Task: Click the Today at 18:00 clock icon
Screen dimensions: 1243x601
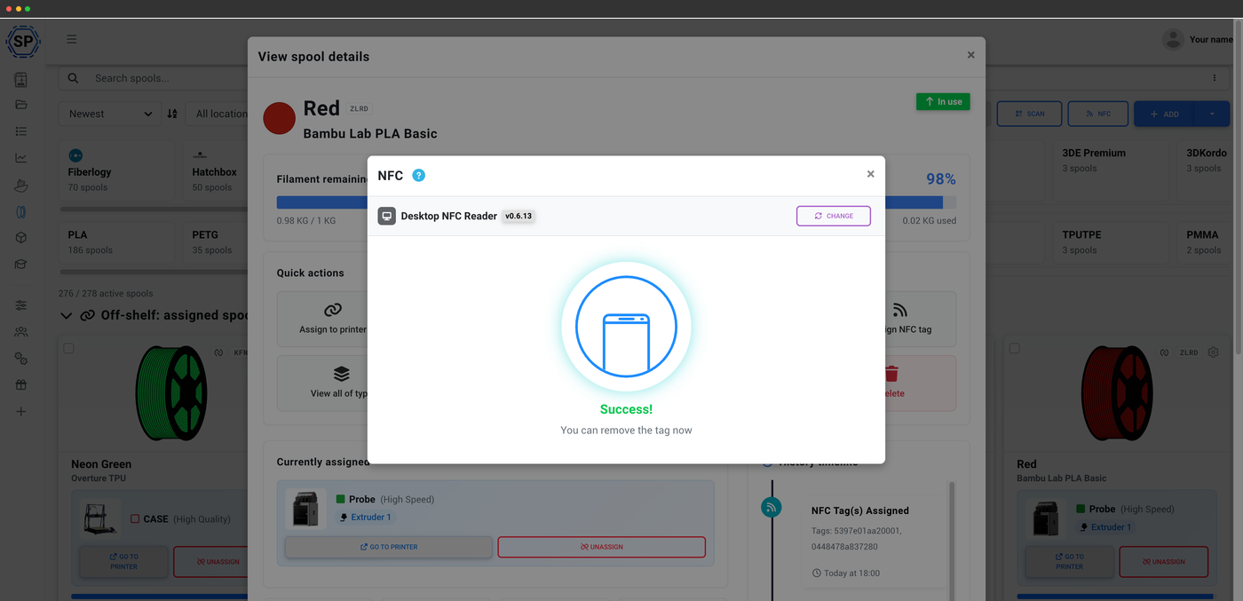Action: tap(817, 573)
